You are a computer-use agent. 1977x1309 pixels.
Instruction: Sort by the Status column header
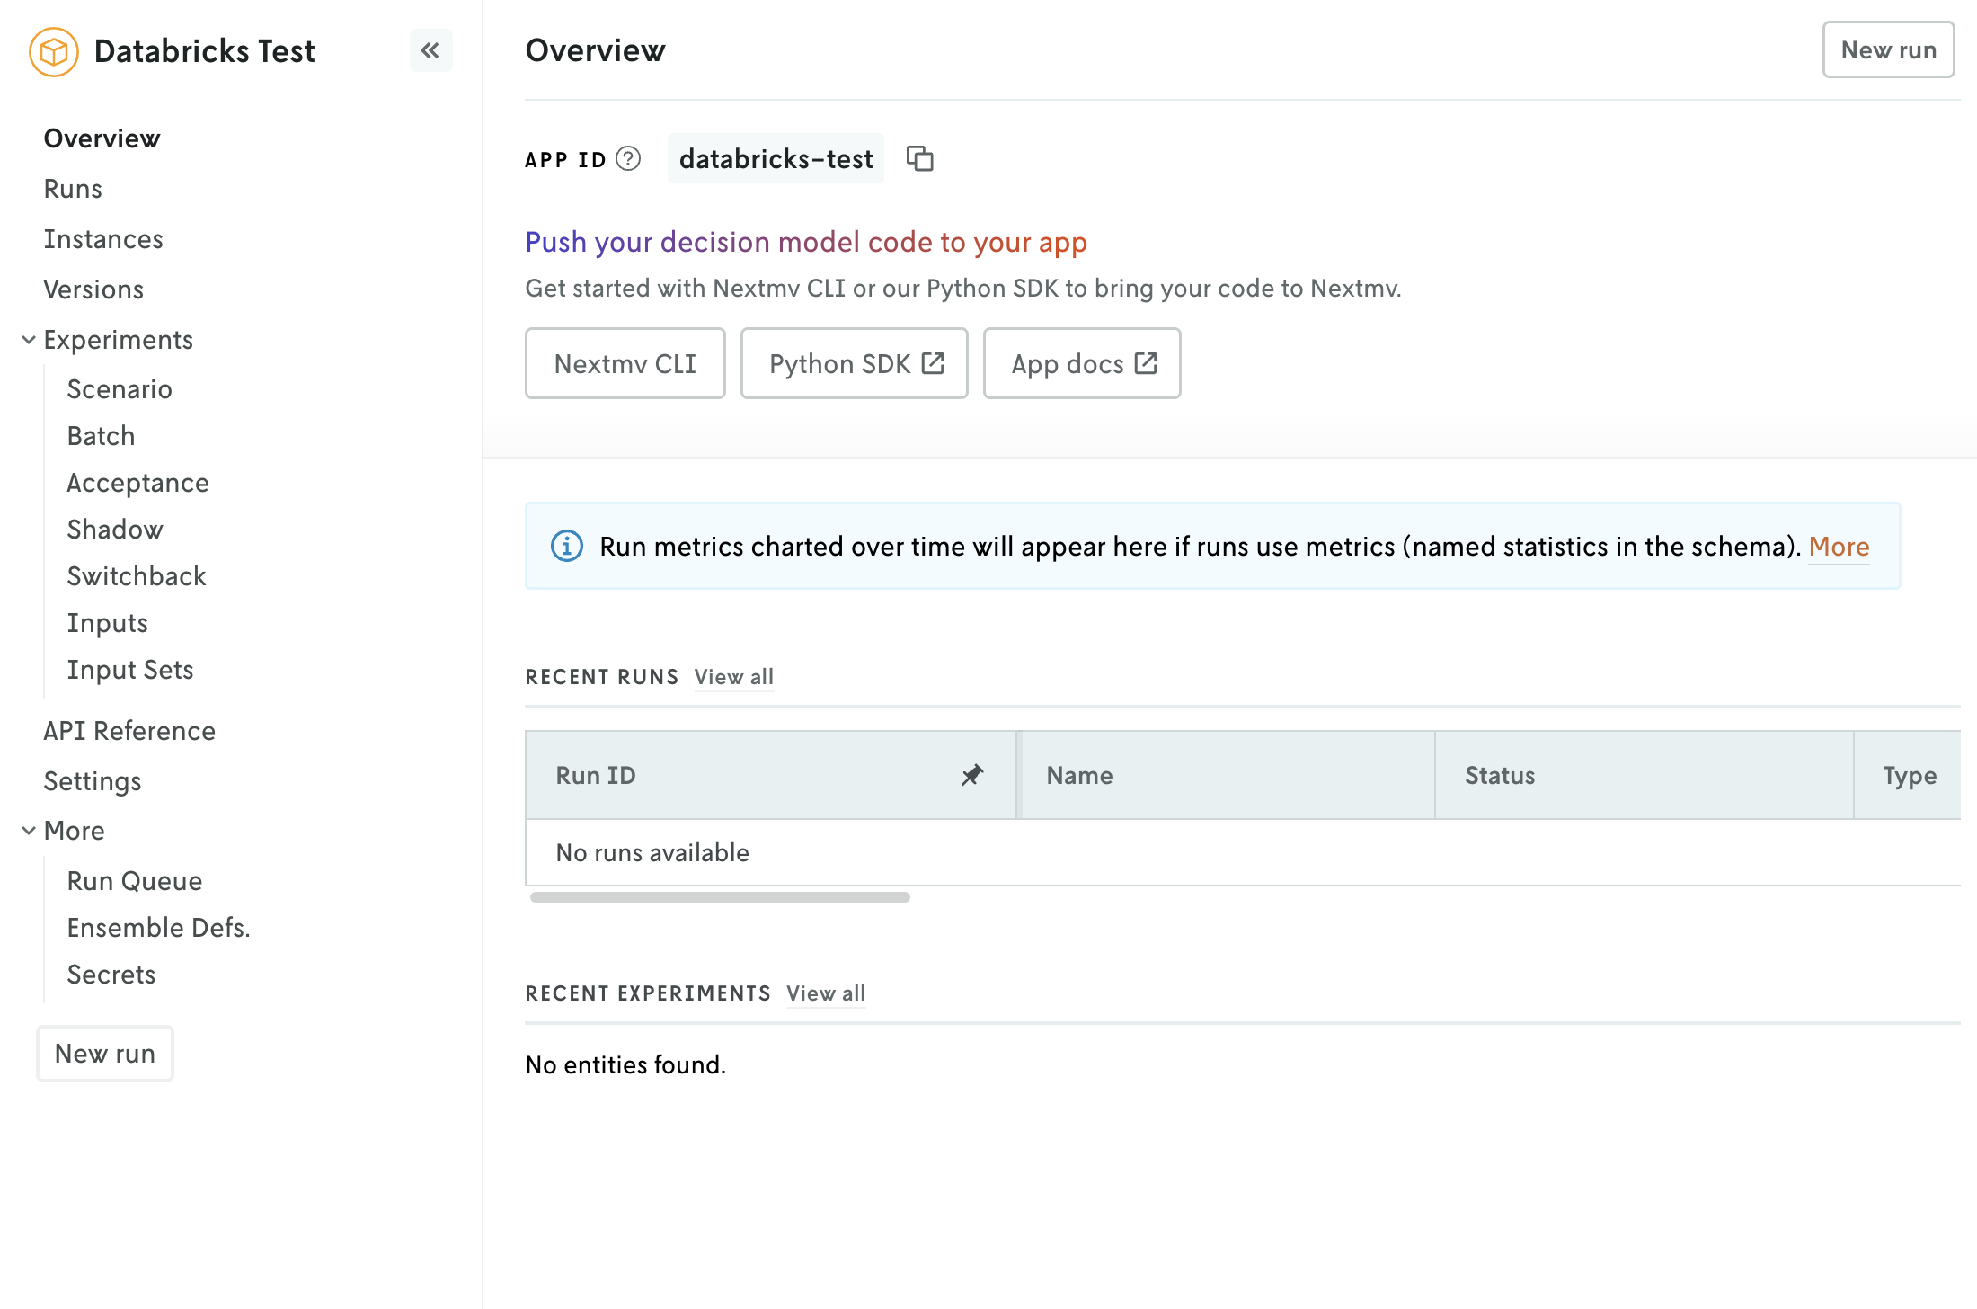pyautogui.click(x=1500, y=775)
